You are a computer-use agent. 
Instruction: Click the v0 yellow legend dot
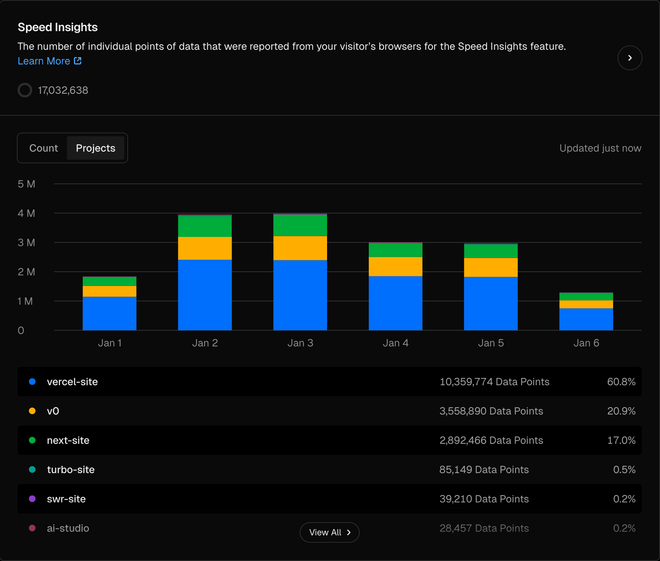(x=33, y=411)
